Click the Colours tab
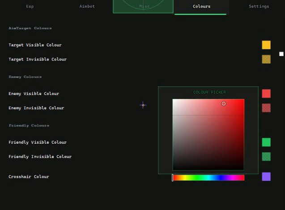 (x=201, y=6)
